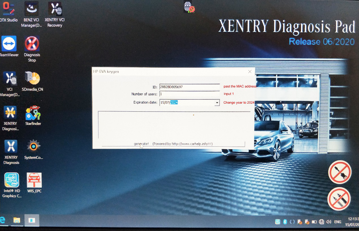Click the 'Expiration date:' label
Image resolution: width=359 pixels, height=231 pixels.
tap(145, 102)
